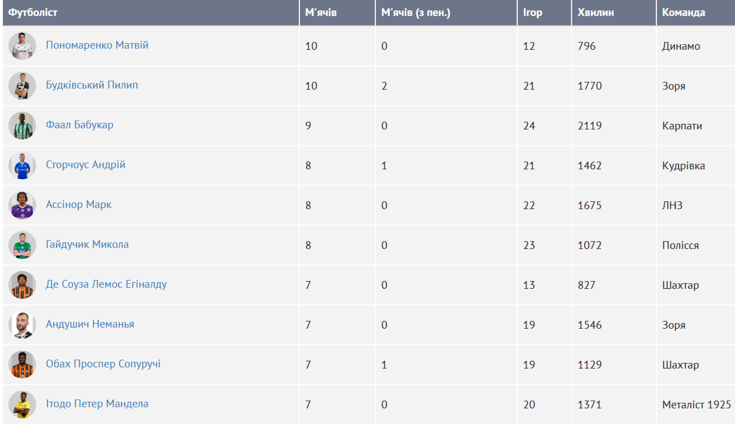
Task: Sort by the М'ячів column header
Action: (321, 13)
